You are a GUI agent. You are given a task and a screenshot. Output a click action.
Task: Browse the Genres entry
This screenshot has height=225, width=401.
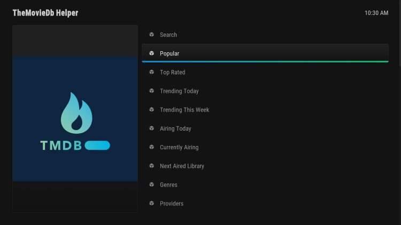click(265, 184)
